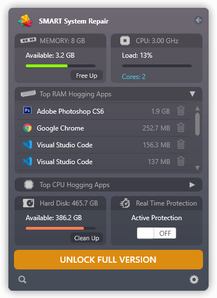Click the magnifying glass search icon
Screen dimensions: 217x298
tap(22, 280)
